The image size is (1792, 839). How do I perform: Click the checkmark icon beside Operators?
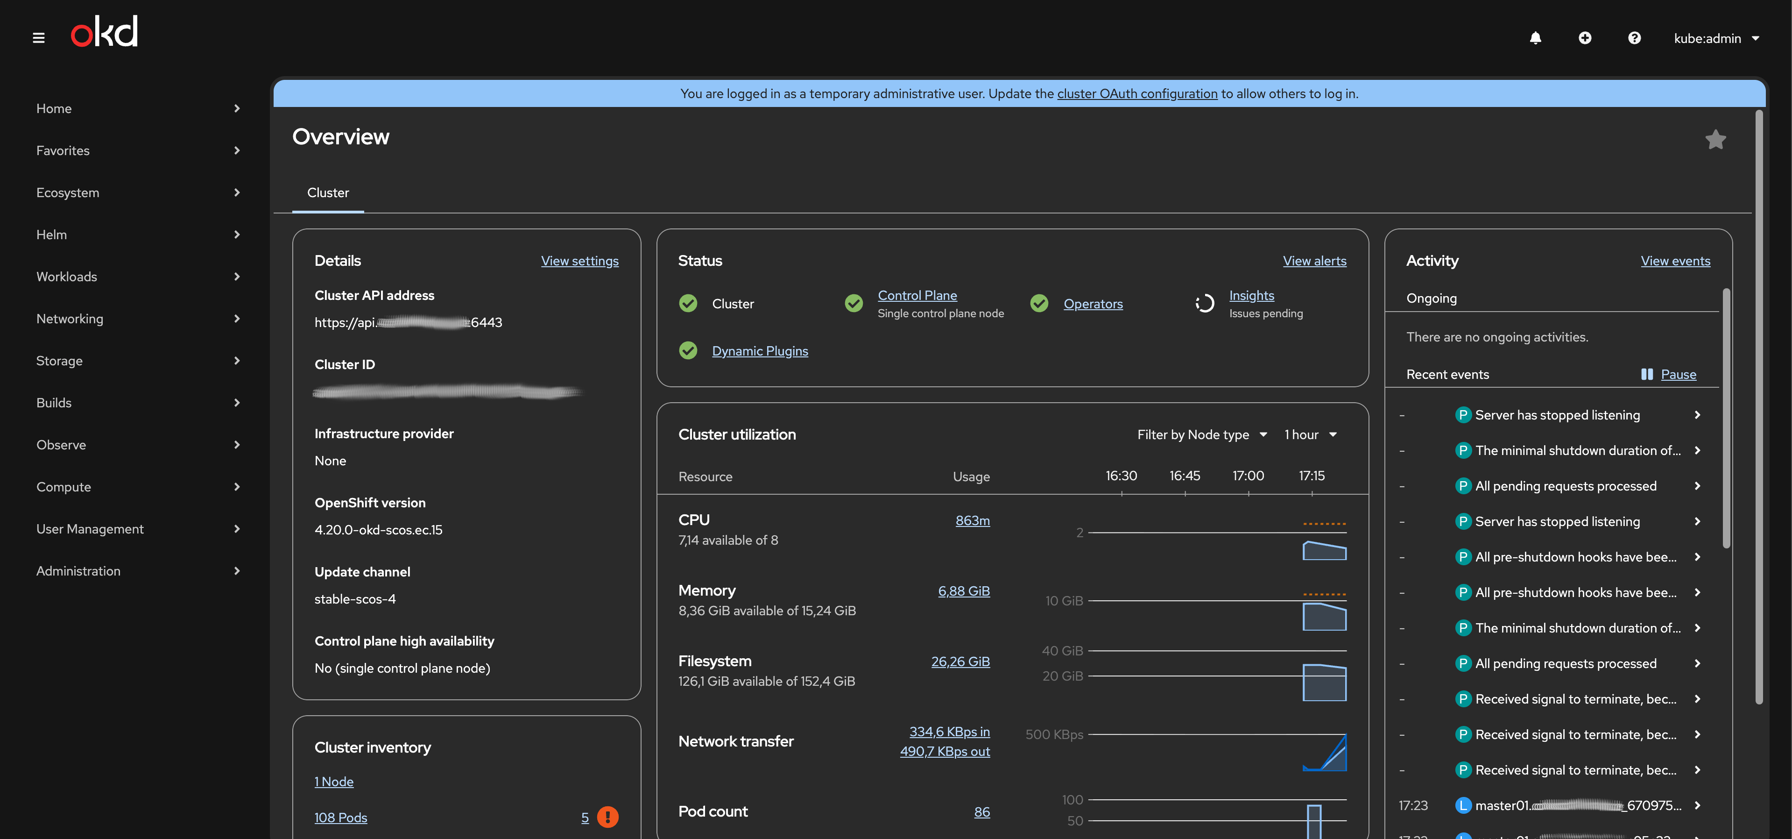point(1039,304)
